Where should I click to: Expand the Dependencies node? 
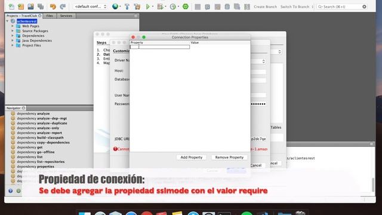pyautogui.click(x=13, y=36)
